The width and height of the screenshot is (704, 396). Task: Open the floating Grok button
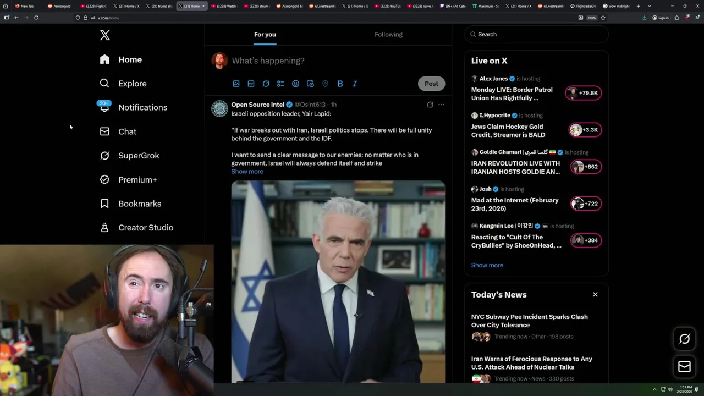[684, 339]
